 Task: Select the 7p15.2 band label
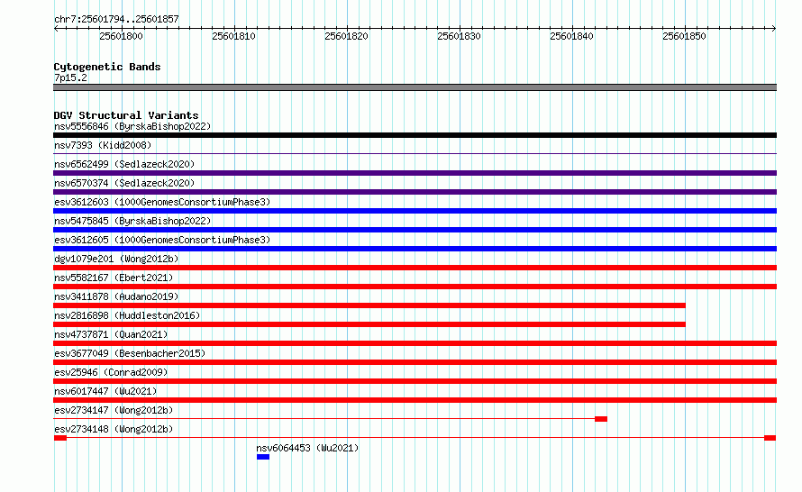click(x=70, y=77)
